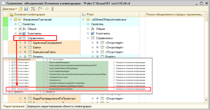
Task: Expand the Банки catalog node
Action: 20,47
